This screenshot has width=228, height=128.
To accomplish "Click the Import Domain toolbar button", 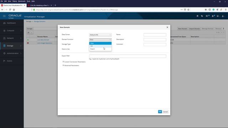I will pyautogui.click(x=195, y=29).
